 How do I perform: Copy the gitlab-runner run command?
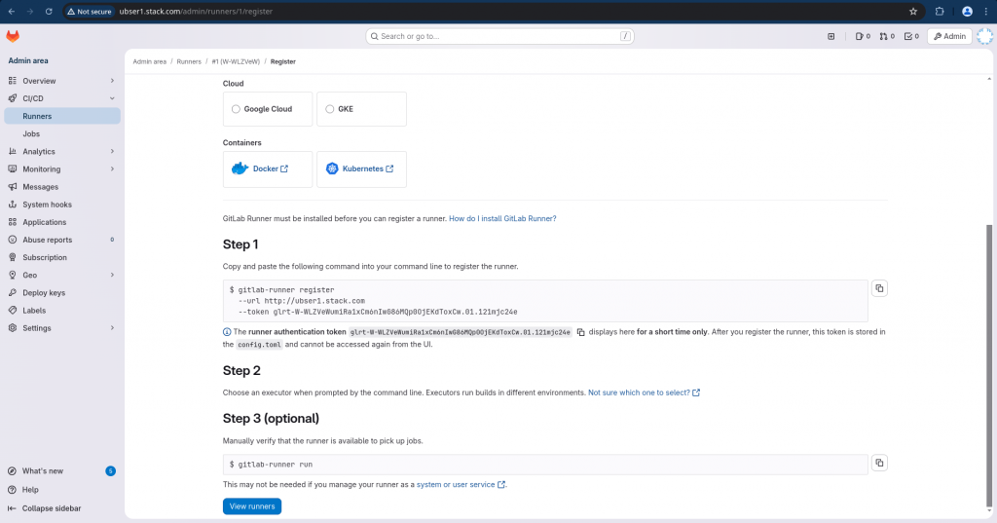tap(878, 463)
